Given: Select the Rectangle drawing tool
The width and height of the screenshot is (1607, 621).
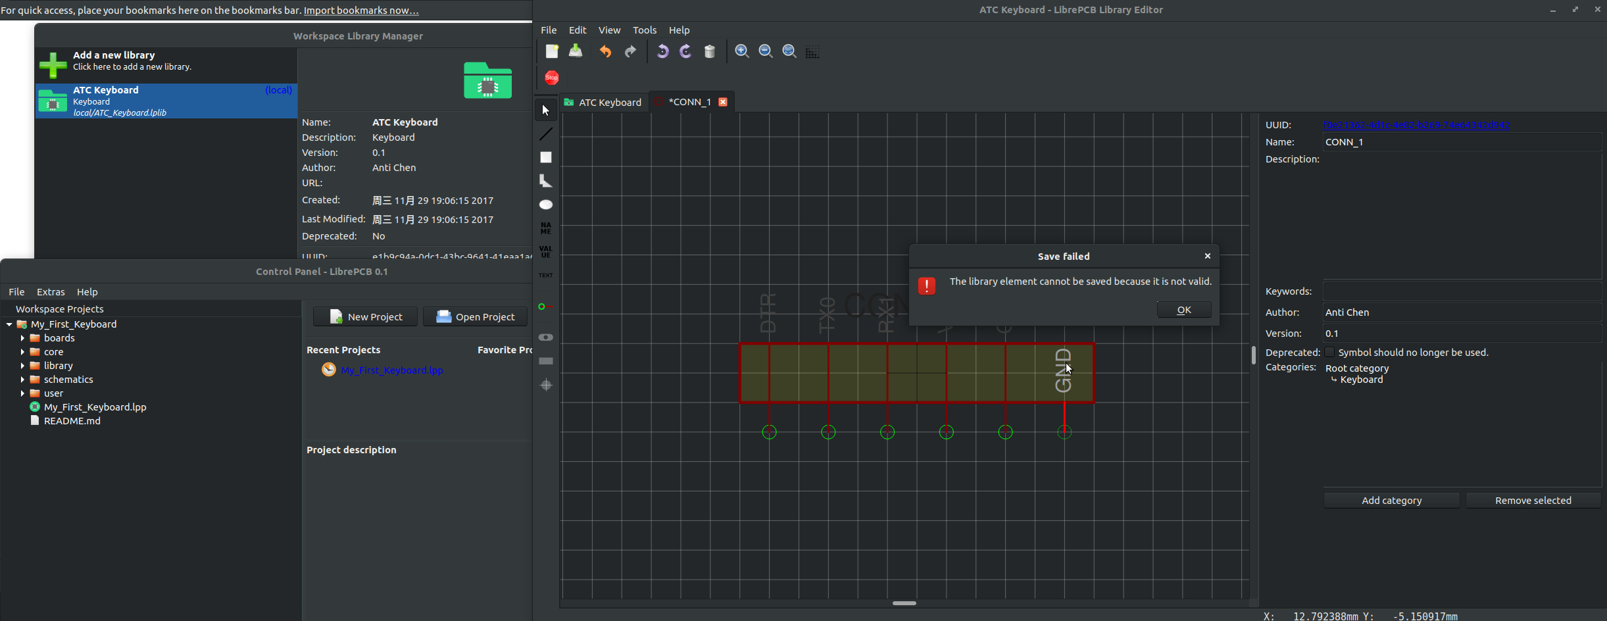Looking at the screenshot, I should pos(546,157).
